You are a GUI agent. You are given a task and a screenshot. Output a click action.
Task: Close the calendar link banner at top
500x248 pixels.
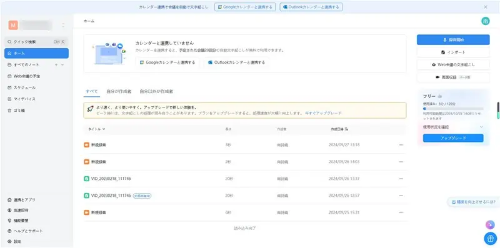486,7
